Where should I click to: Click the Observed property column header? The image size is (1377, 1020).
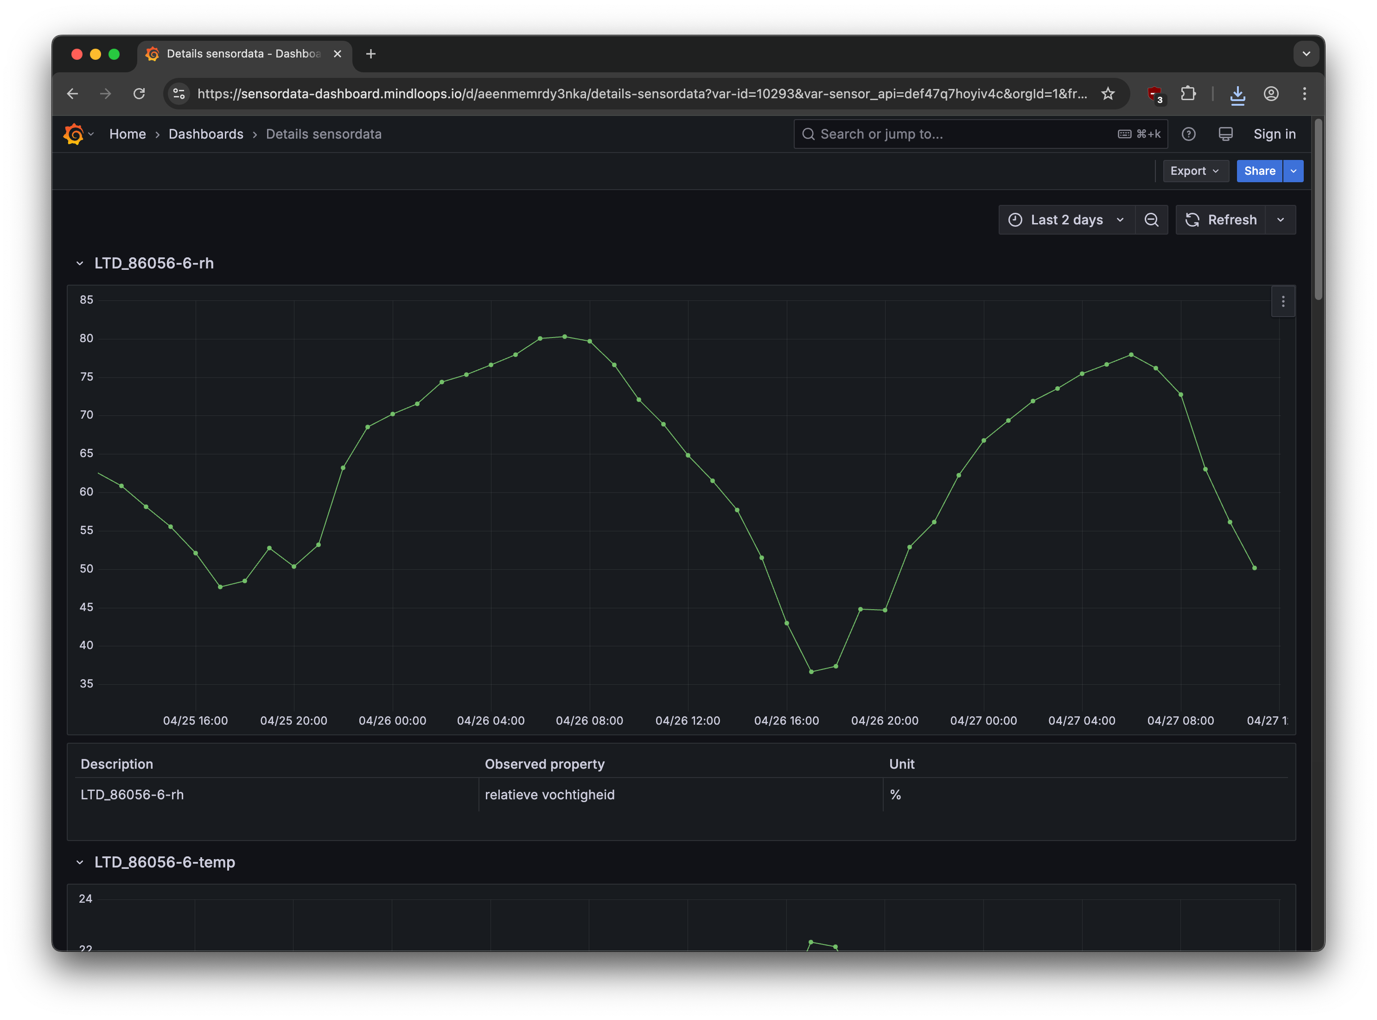coord(544,764)
